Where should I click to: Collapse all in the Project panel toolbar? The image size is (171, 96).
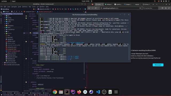tap(17, 11)
